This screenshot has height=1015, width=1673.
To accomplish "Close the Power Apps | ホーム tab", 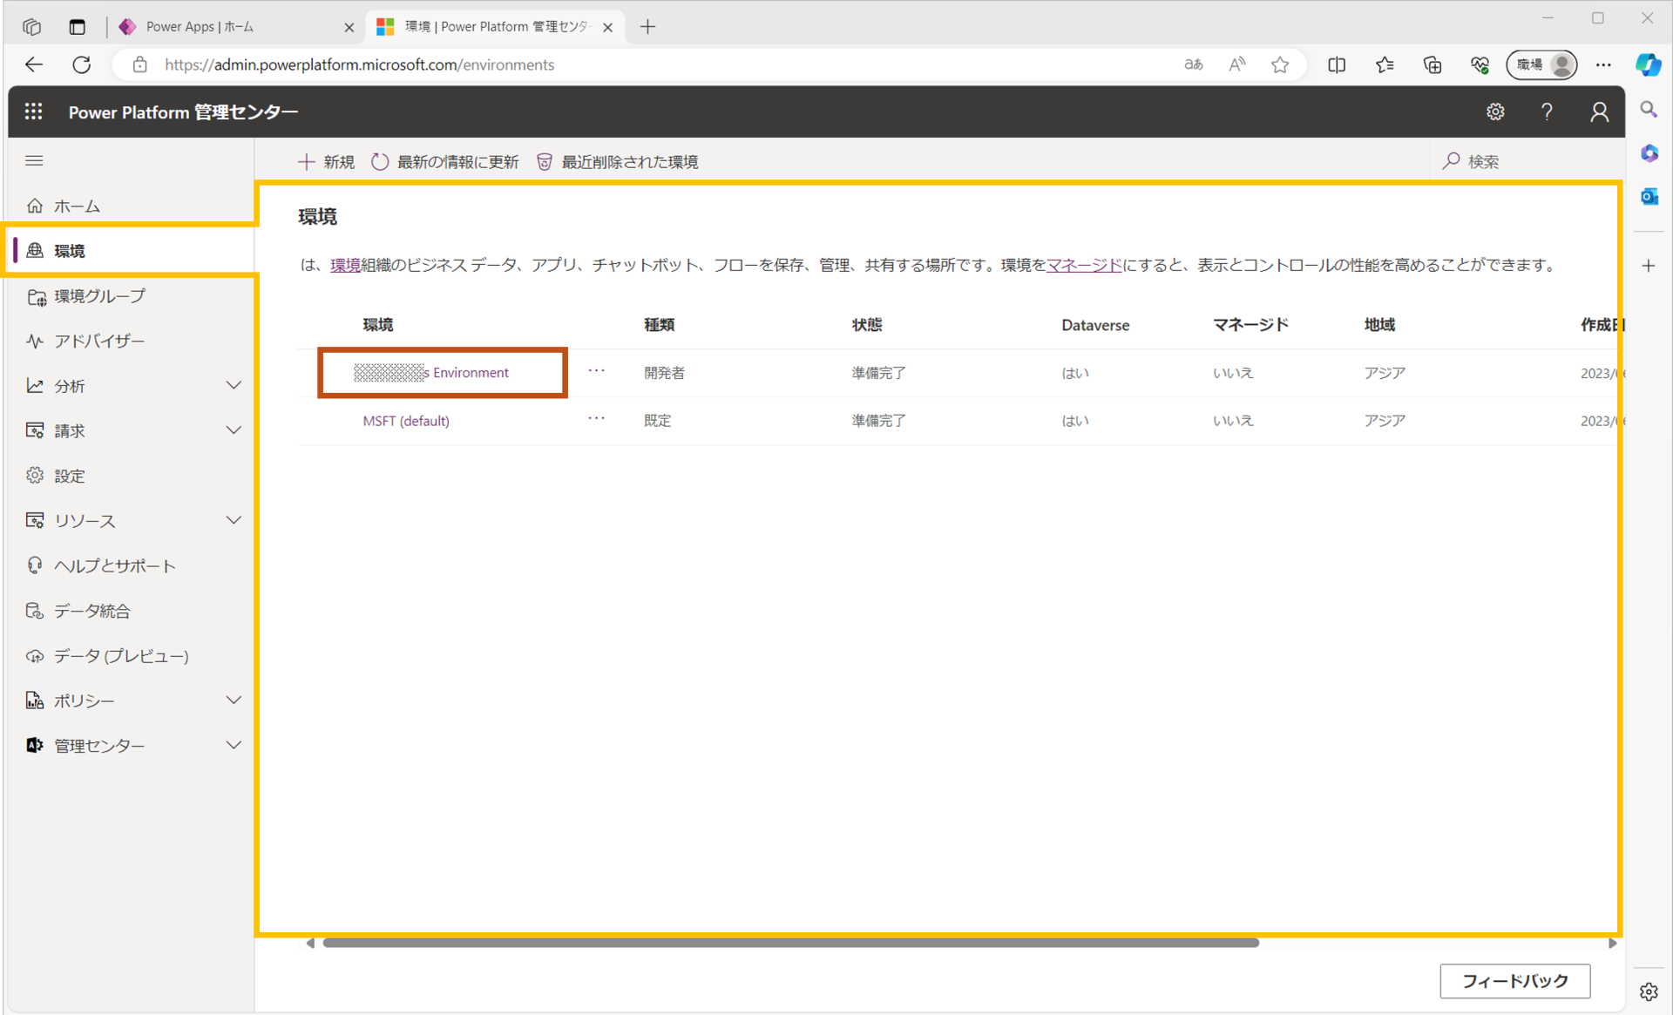I will (349, 27).
